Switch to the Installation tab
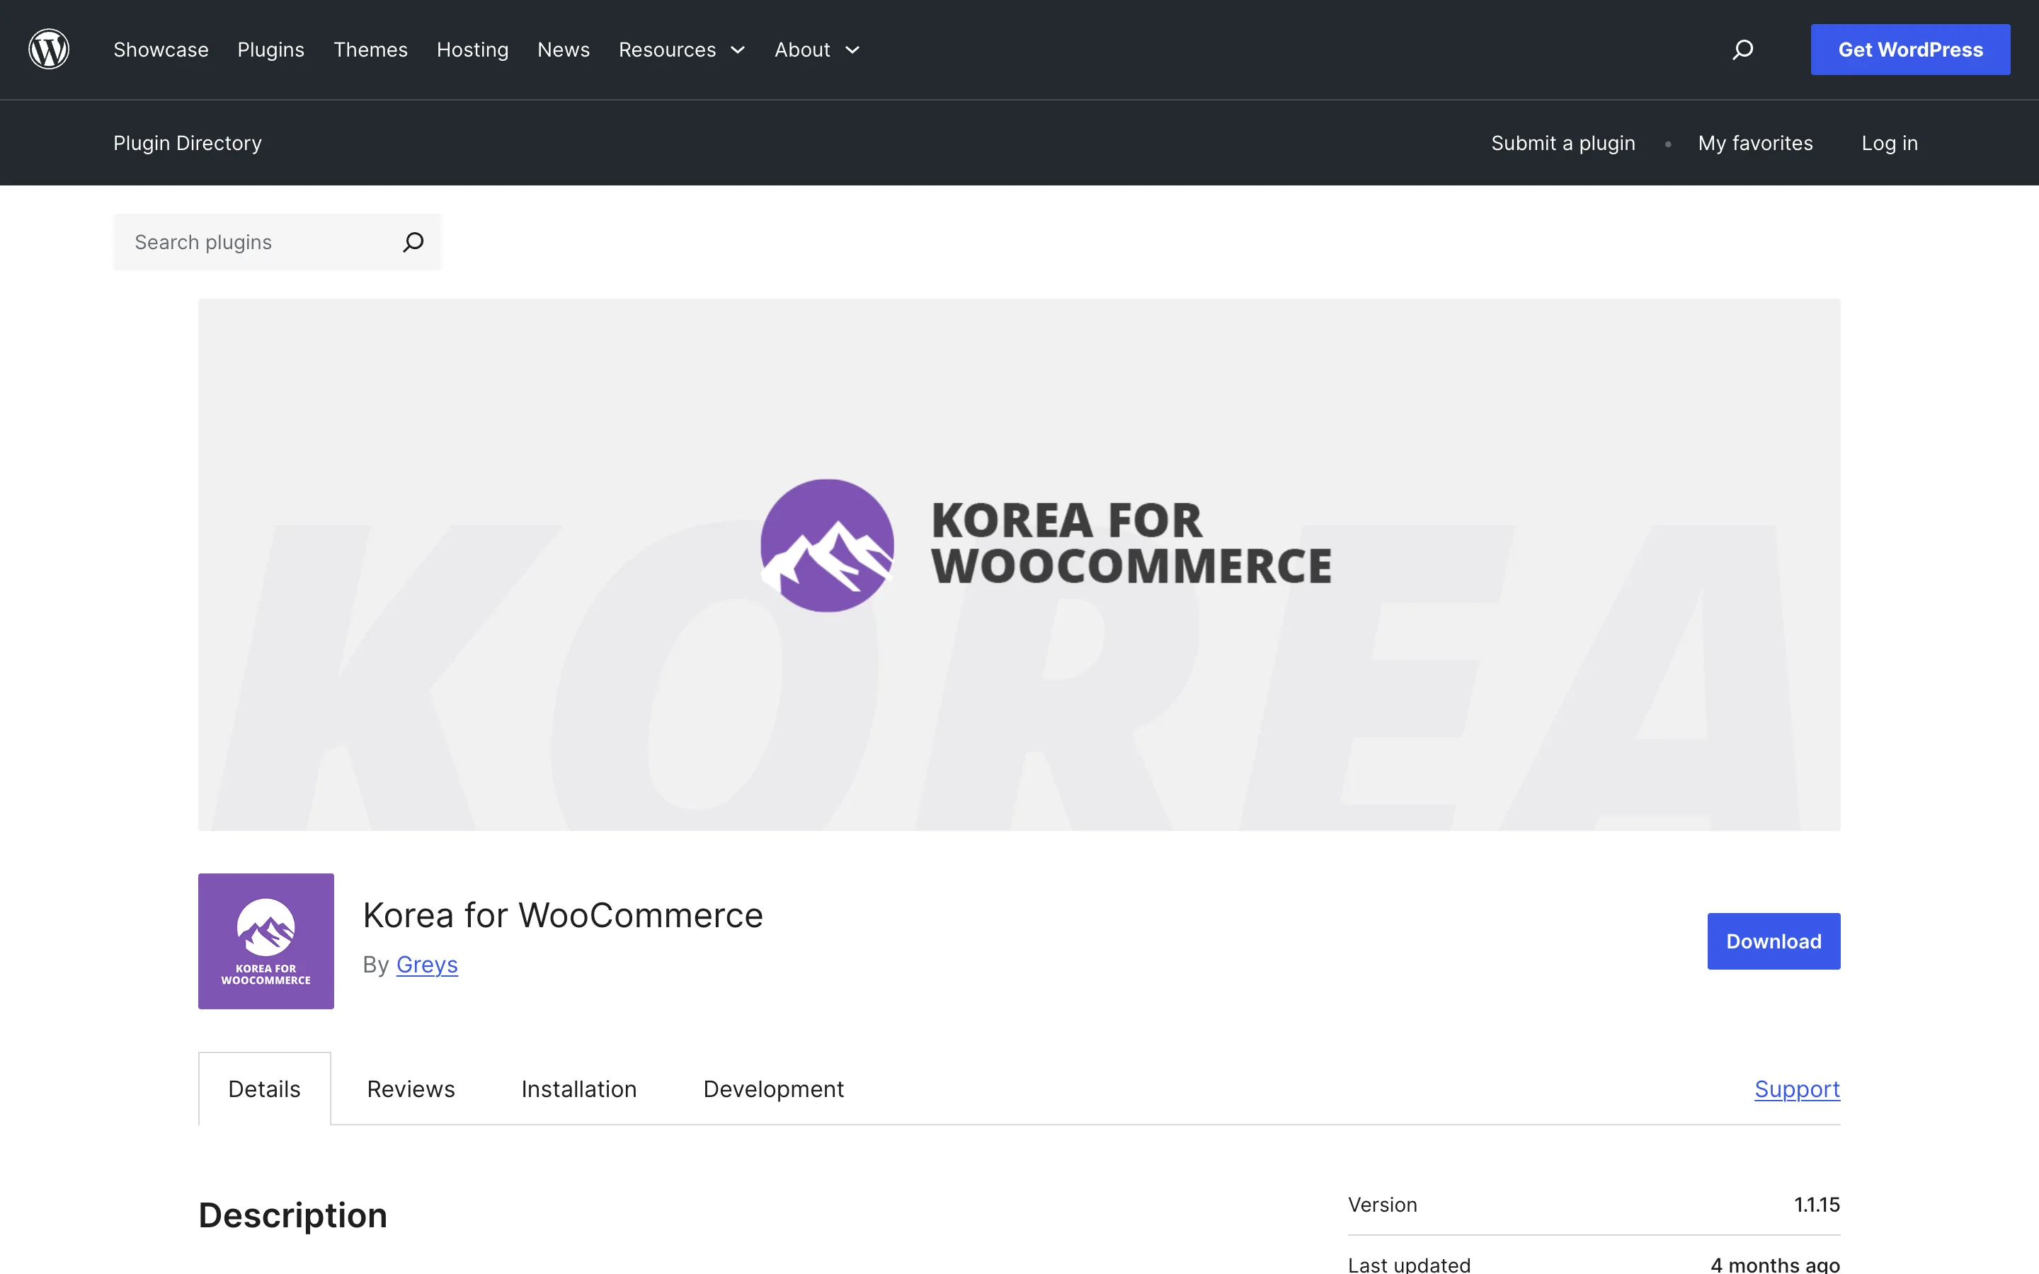The image size is (2039, 1274). [579, 1089]
